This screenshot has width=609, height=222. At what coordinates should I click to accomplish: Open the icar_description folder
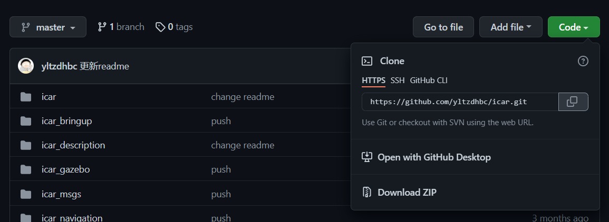[x=73, y=145]
